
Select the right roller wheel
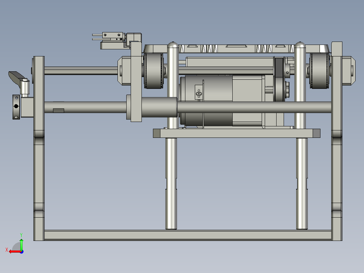(320, 71)
